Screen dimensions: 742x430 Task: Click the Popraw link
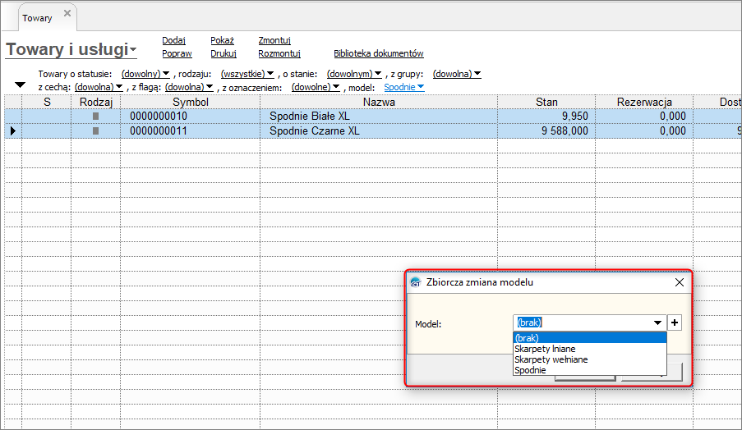tap(177, 53)
